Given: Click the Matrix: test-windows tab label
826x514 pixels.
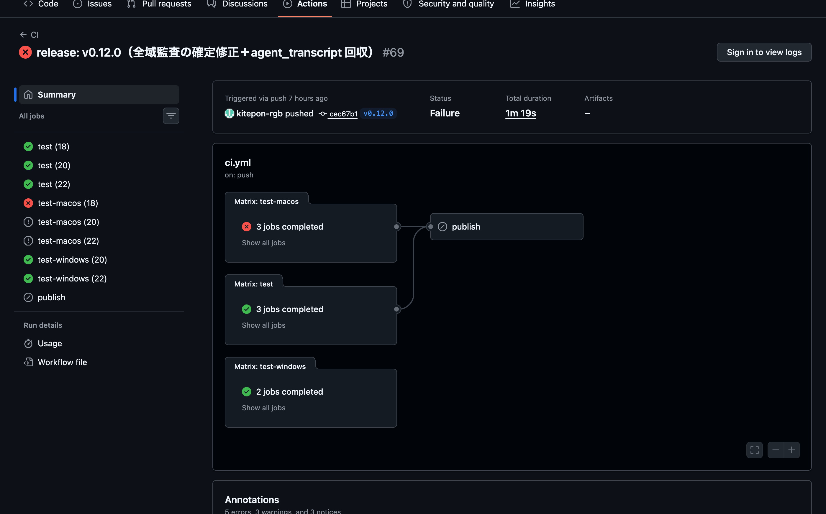Looking at the screenshot, I should tap(270, 366).
